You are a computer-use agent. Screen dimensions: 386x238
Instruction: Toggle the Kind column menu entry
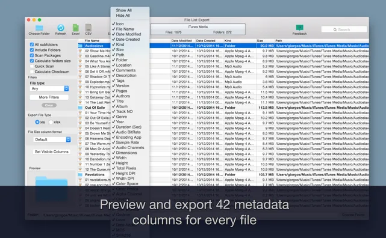[129, 44]
